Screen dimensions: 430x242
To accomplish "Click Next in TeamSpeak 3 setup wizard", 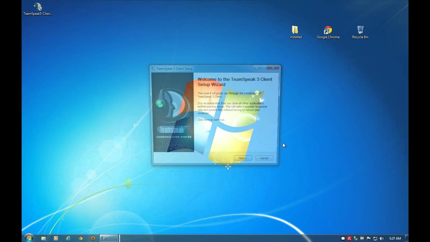I will click(x=243, y=158).
